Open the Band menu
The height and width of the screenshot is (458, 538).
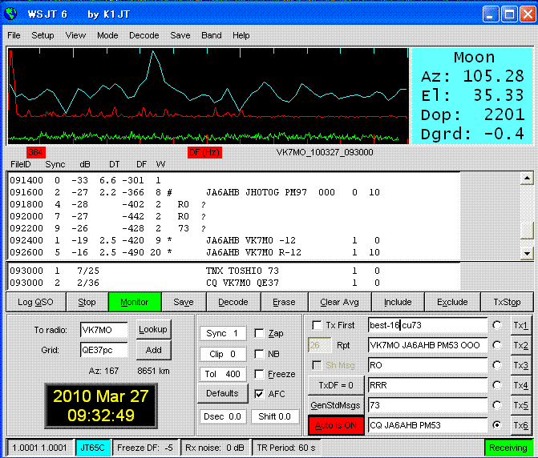[x=212, y=35]
